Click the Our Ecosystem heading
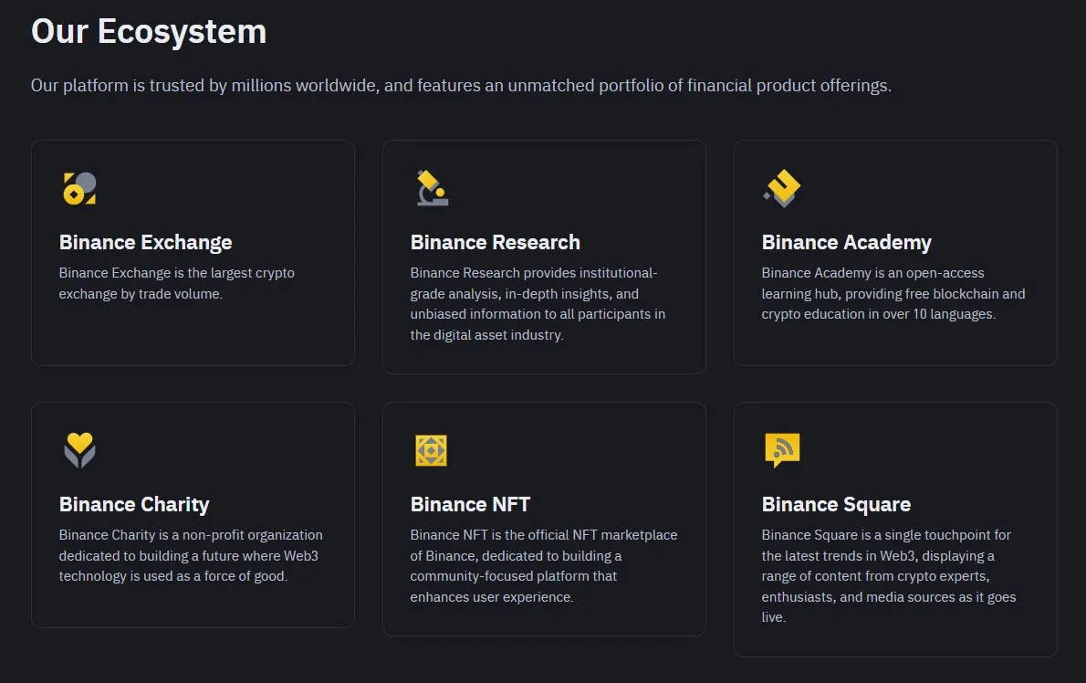1086x683 pixels. click(148, 31)
